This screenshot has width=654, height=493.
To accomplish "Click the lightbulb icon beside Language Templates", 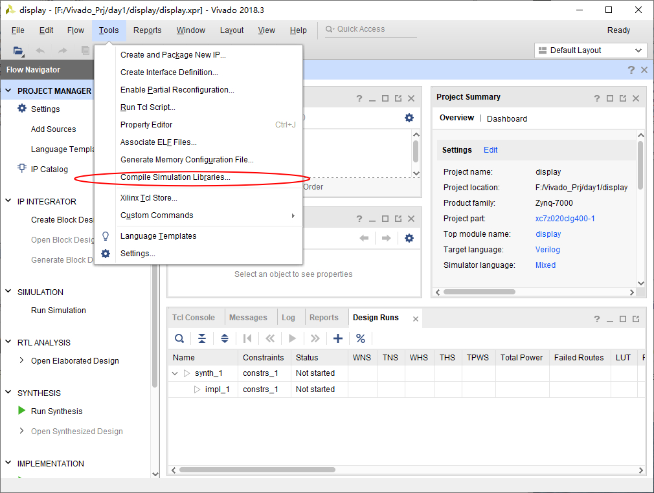I will coord(106,236).
